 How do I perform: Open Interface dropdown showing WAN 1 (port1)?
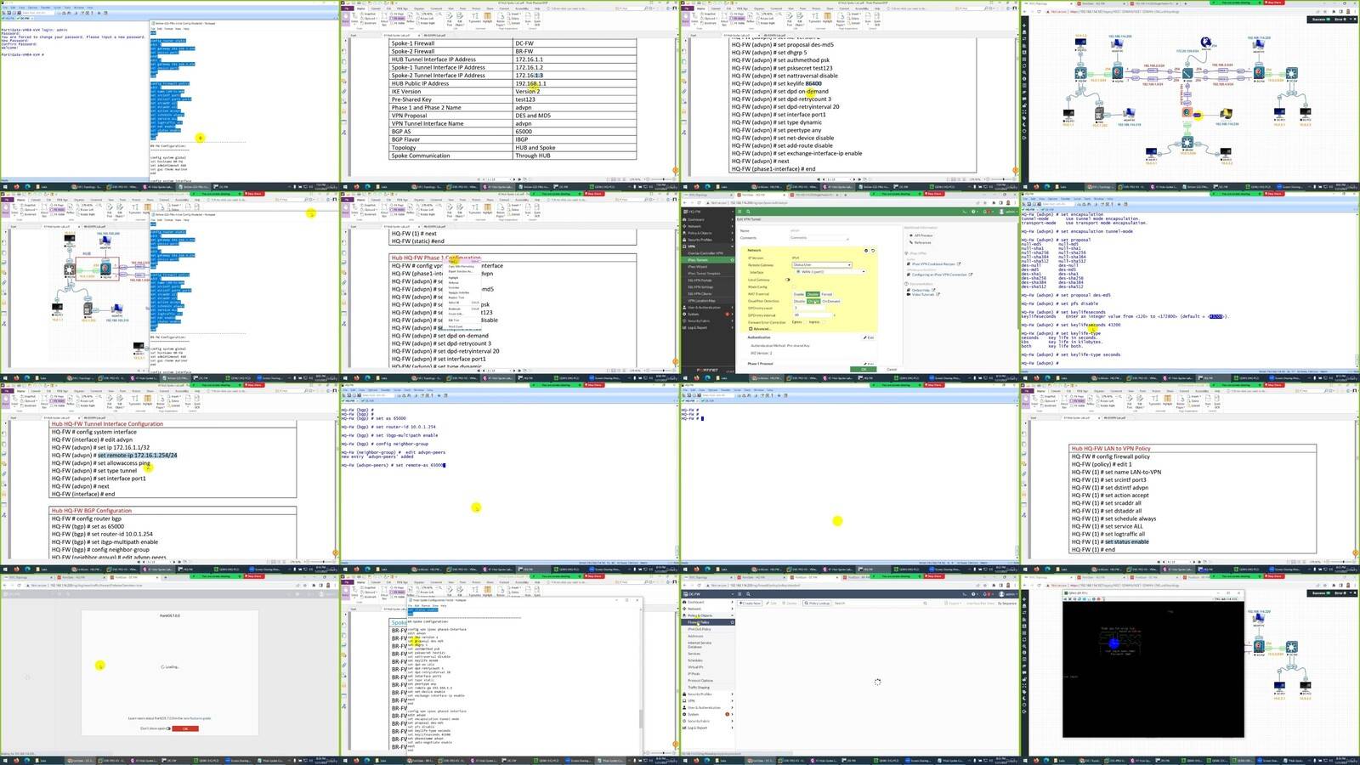(830, 271)
